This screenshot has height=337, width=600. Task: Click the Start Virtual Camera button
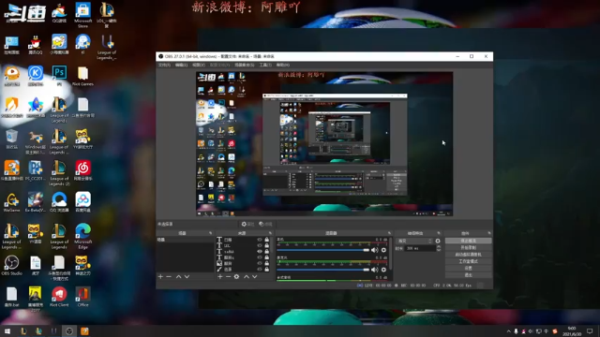tap(469, 255)
